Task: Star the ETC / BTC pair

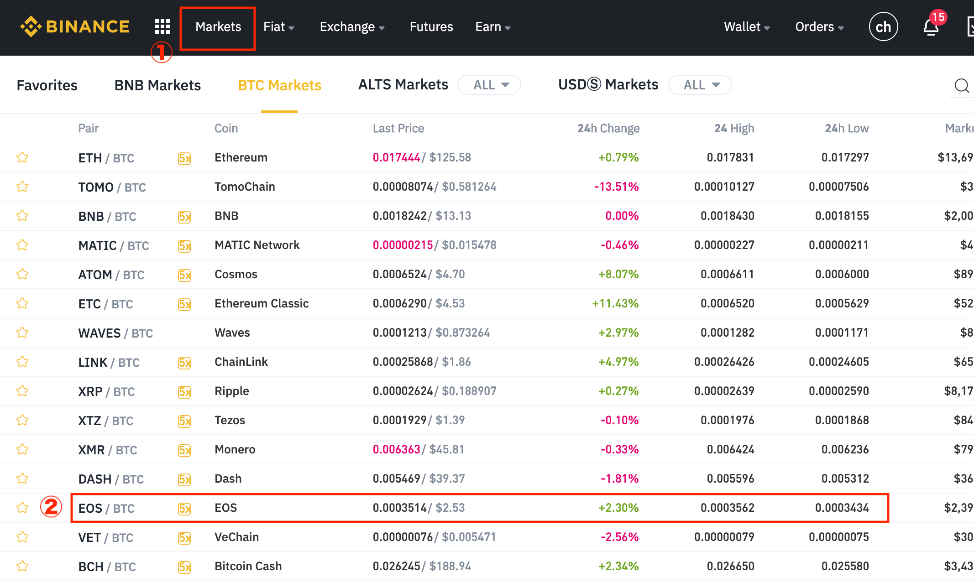Action: pos(22,303)
